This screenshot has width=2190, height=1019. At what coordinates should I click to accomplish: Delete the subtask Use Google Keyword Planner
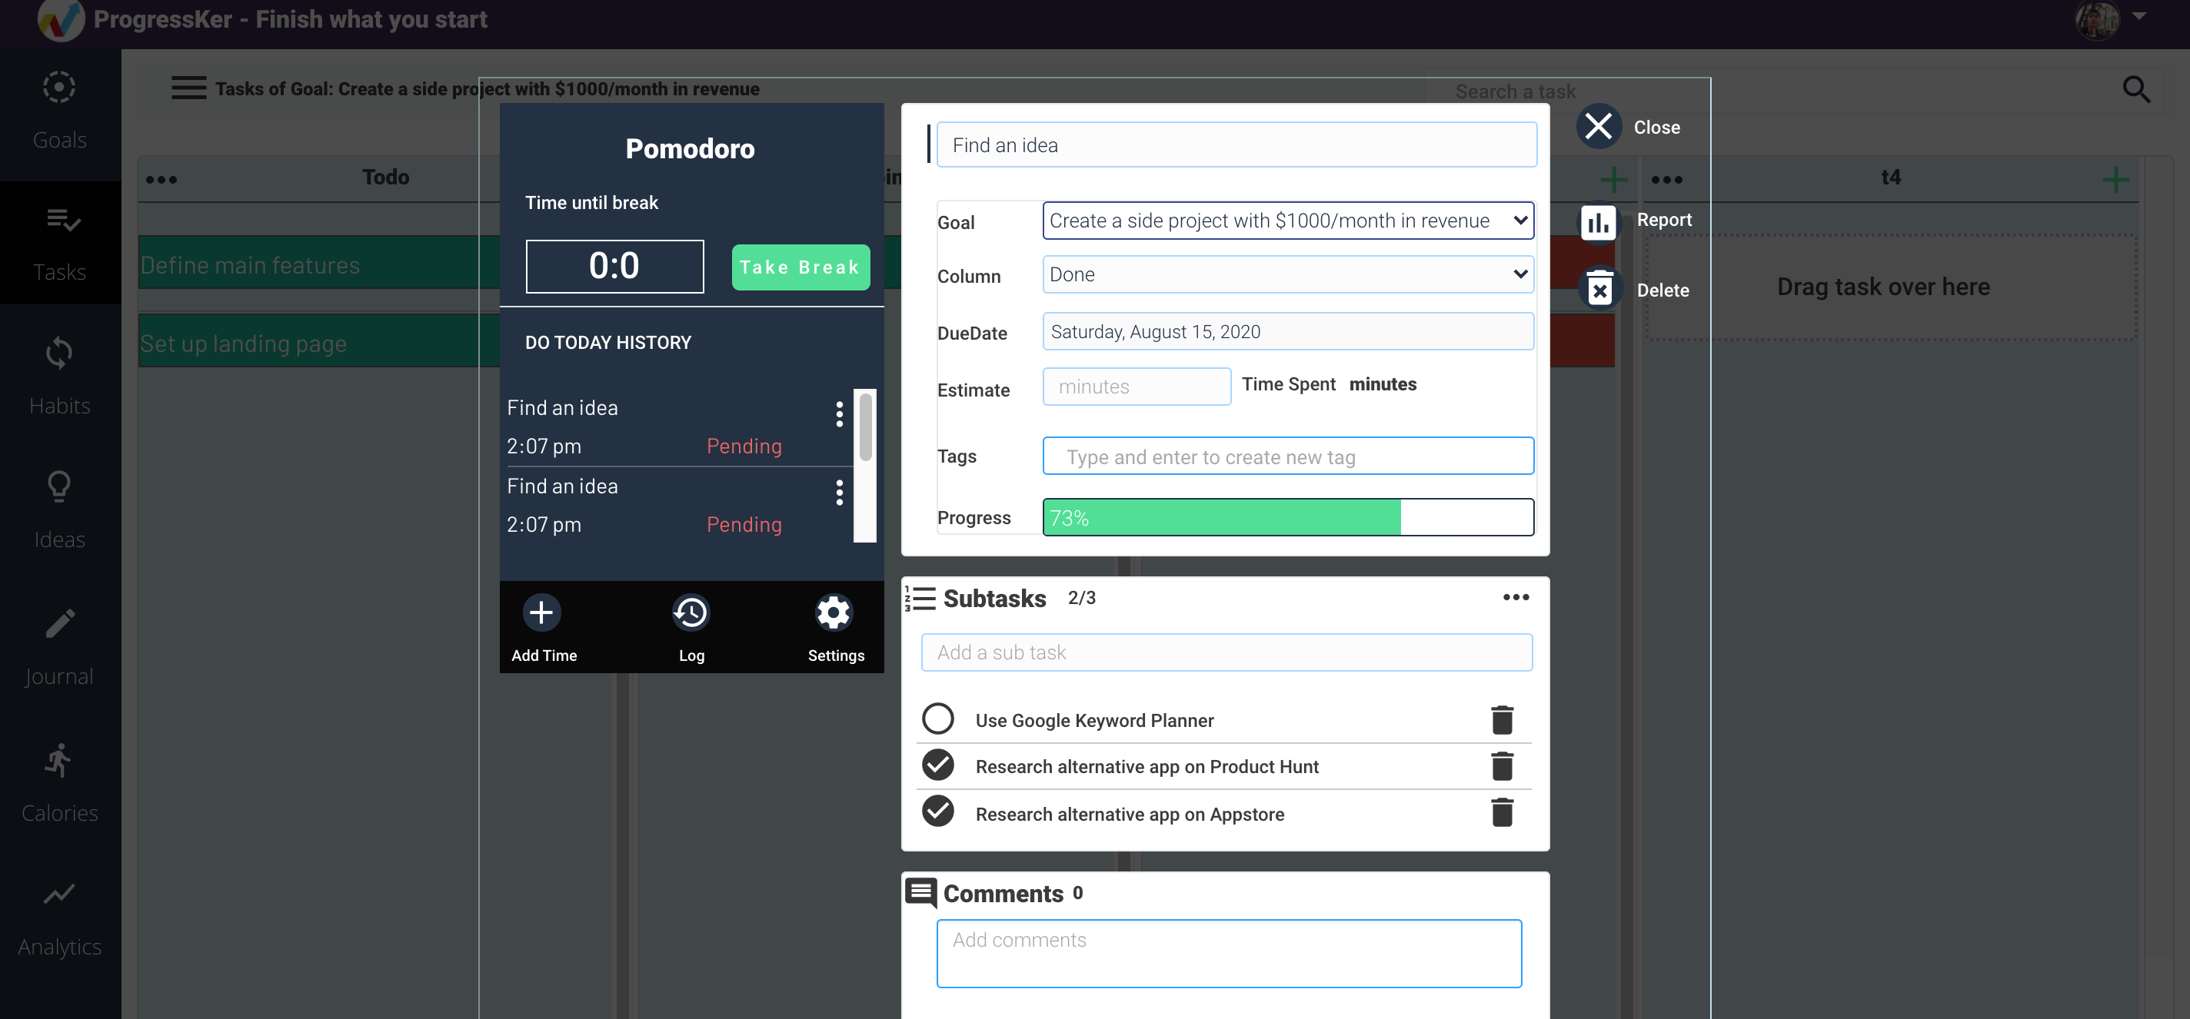1503,719
